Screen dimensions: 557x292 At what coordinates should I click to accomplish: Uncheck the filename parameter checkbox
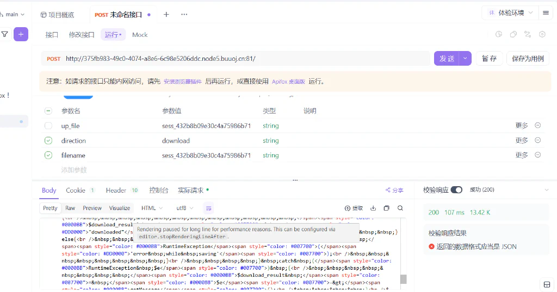point(48,155)
